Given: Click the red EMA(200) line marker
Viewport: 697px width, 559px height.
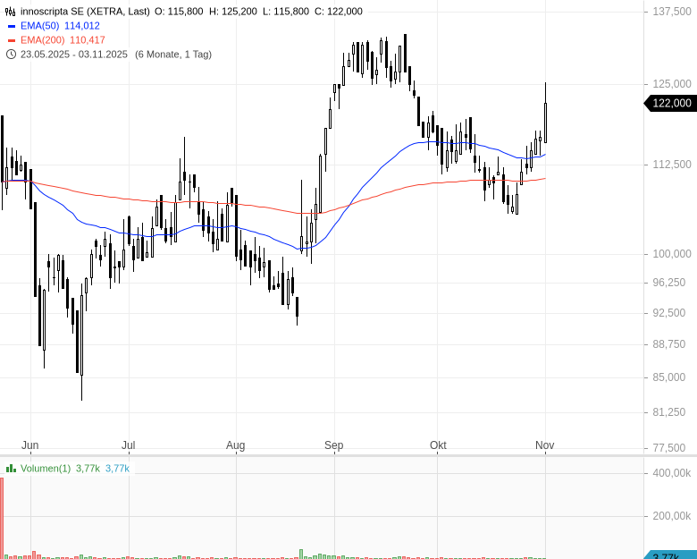Looking at the screenshot, I should point(11,40).
